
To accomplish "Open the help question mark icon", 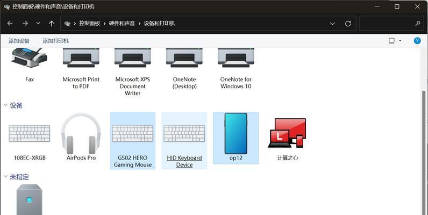I will 417,41.
